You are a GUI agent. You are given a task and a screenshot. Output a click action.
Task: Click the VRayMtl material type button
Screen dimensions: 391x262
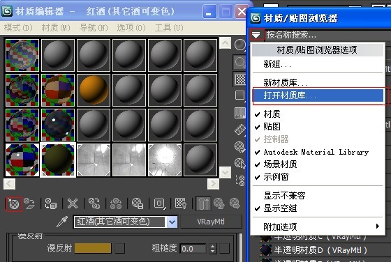(211, 222)
